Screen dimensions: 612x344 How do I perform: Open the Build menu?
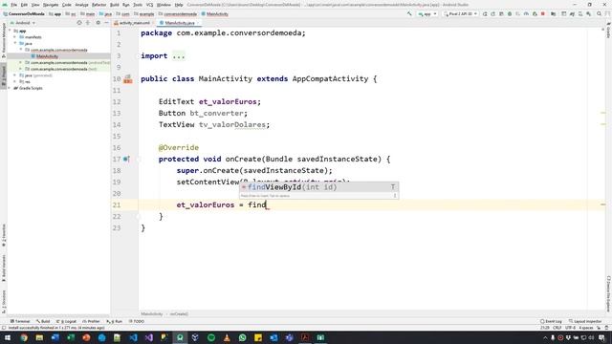115,5
